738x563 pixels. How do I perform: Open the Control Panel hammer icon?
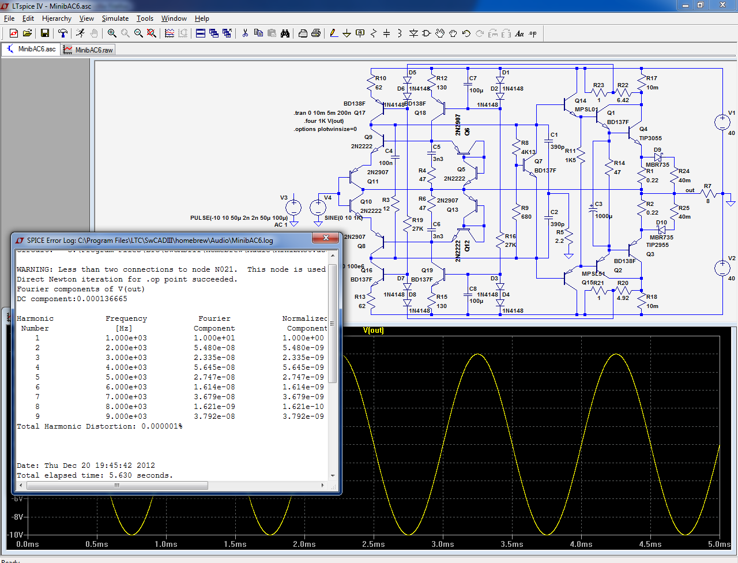point(63,33)
